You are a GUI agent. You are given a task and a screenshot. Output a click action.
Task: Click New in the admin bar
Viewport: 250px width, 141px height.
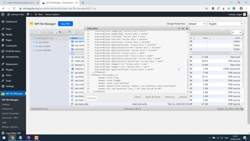tap(39, 14)
